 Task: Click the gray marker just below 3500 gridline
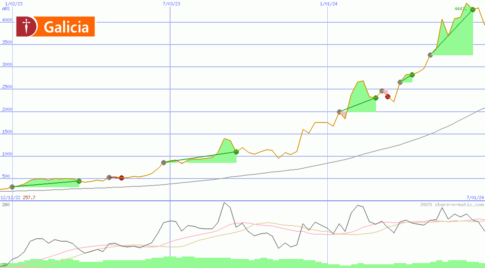point(430,55)
